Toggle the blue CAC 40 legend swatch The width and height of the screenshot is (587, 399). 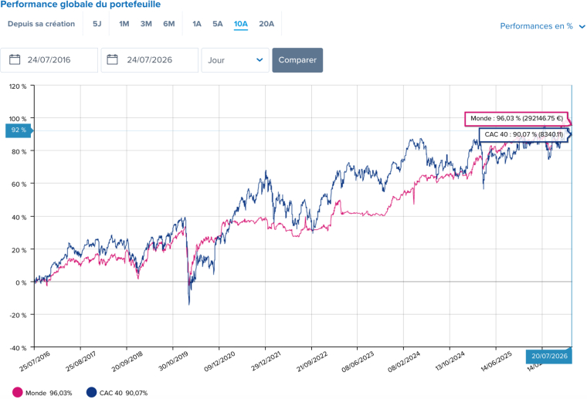click(x=91, y=392)
